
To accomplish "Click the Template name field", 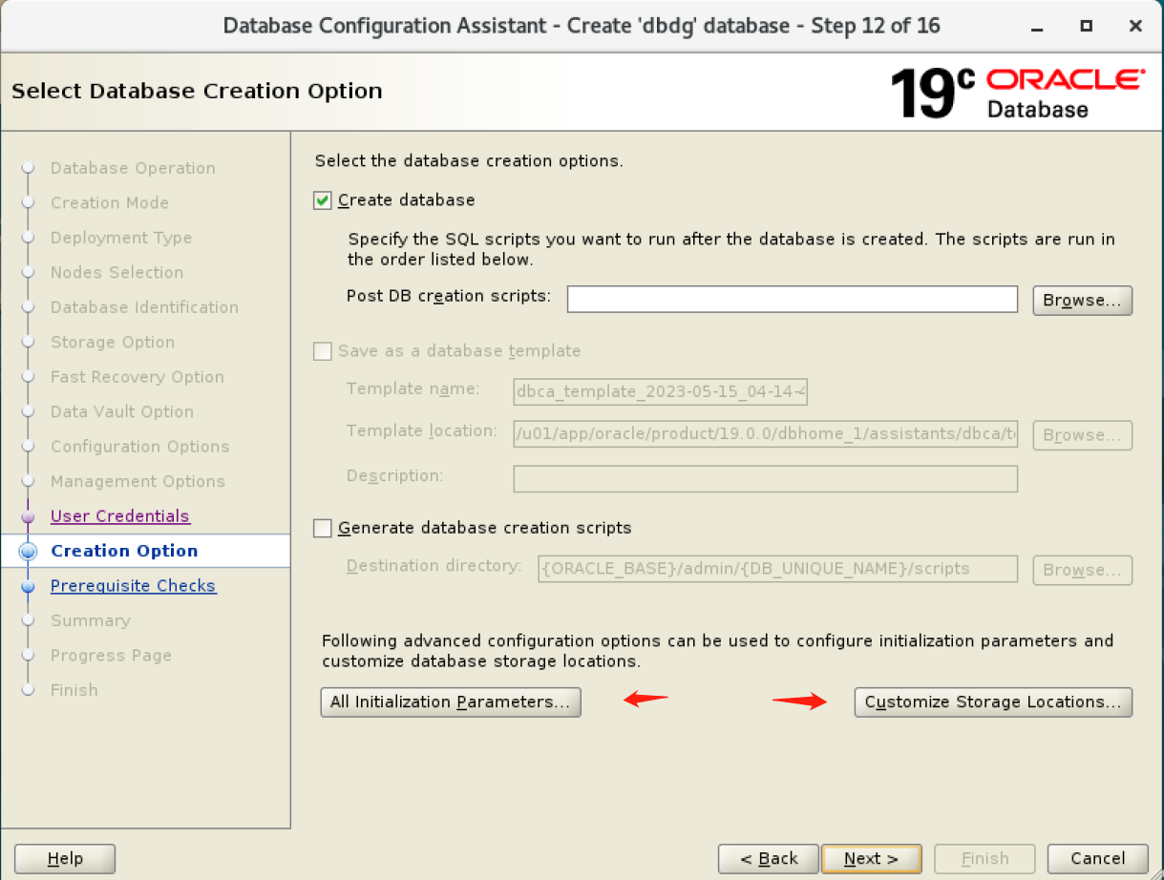I will [661, 391].
